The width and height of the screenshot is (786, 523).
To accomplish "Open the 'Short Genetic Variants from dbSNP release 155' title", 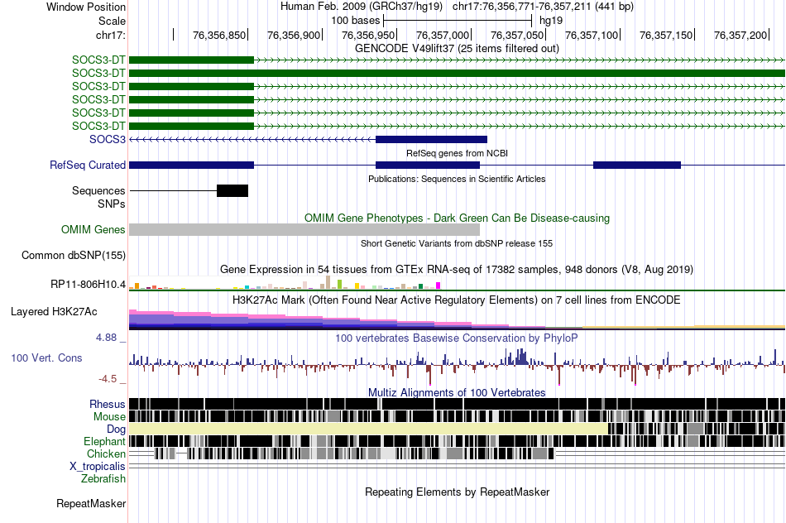I will [x=457, y=243].
